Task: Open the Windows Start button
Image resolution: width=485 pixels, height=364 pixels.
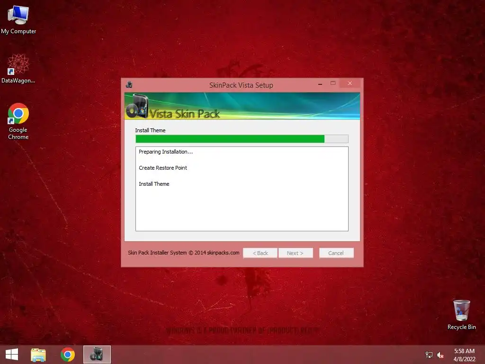Action: point(12,355)
